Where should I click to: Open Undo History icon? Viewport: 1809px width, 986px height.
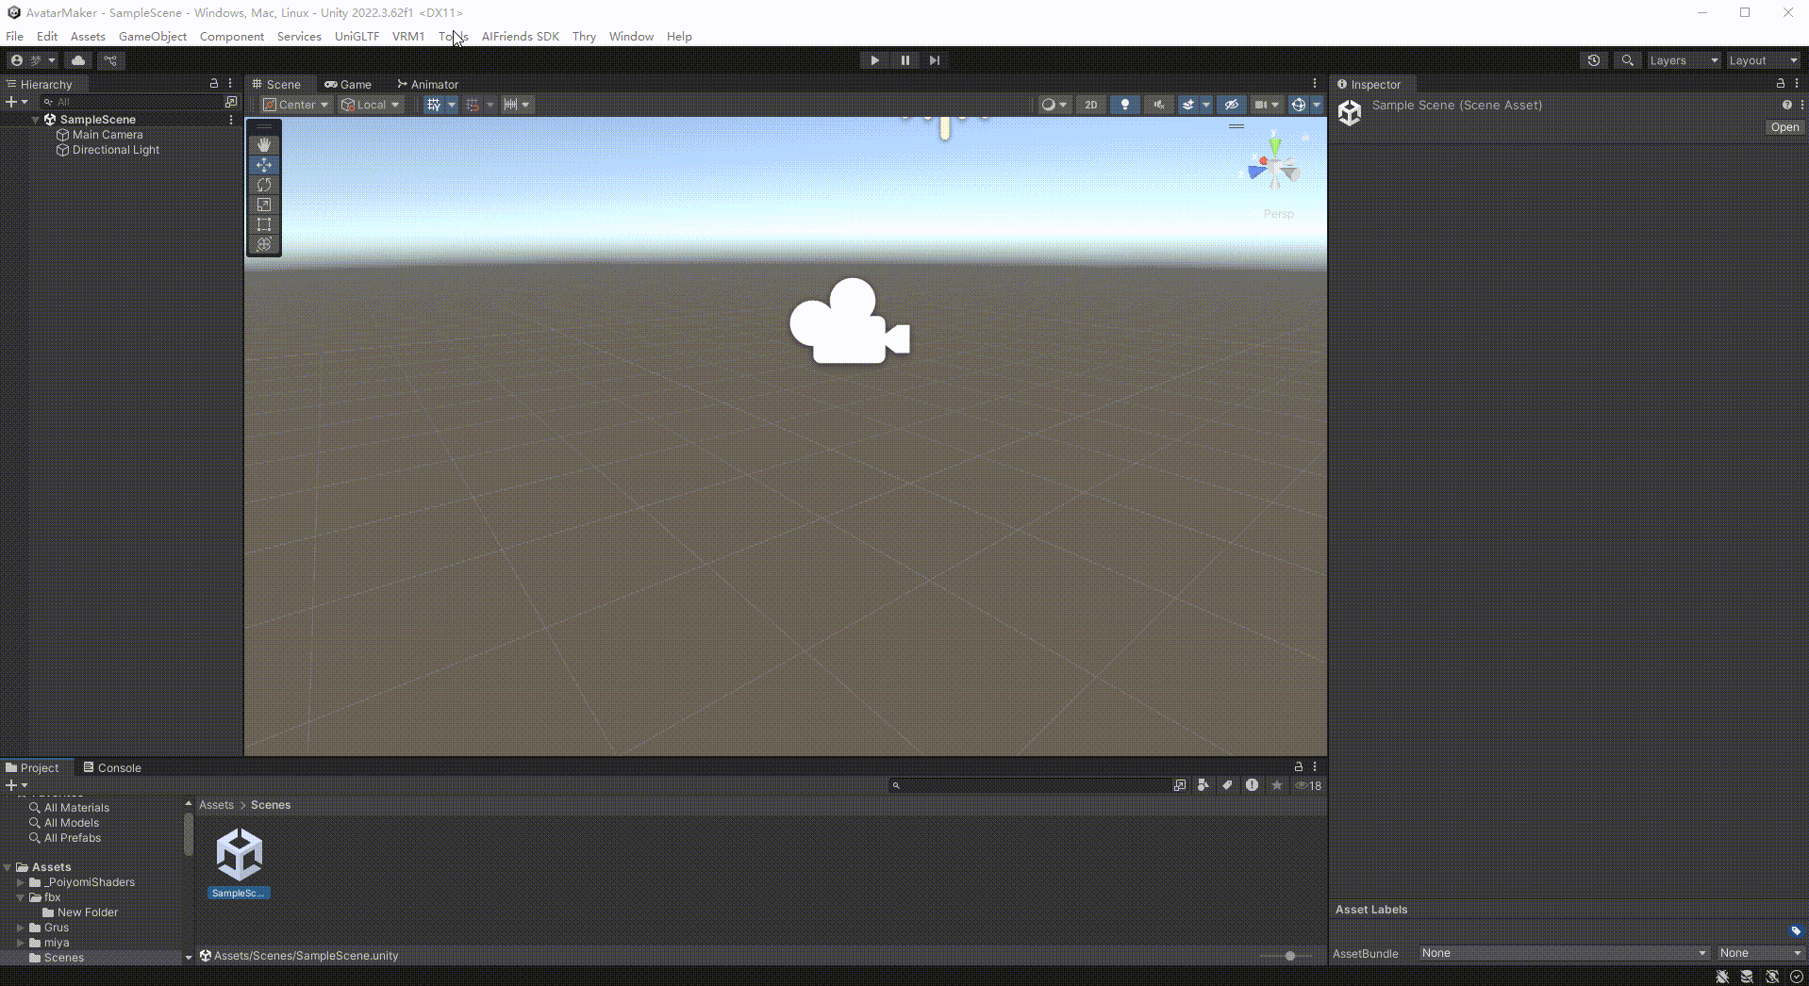(x=1594, y=60)
